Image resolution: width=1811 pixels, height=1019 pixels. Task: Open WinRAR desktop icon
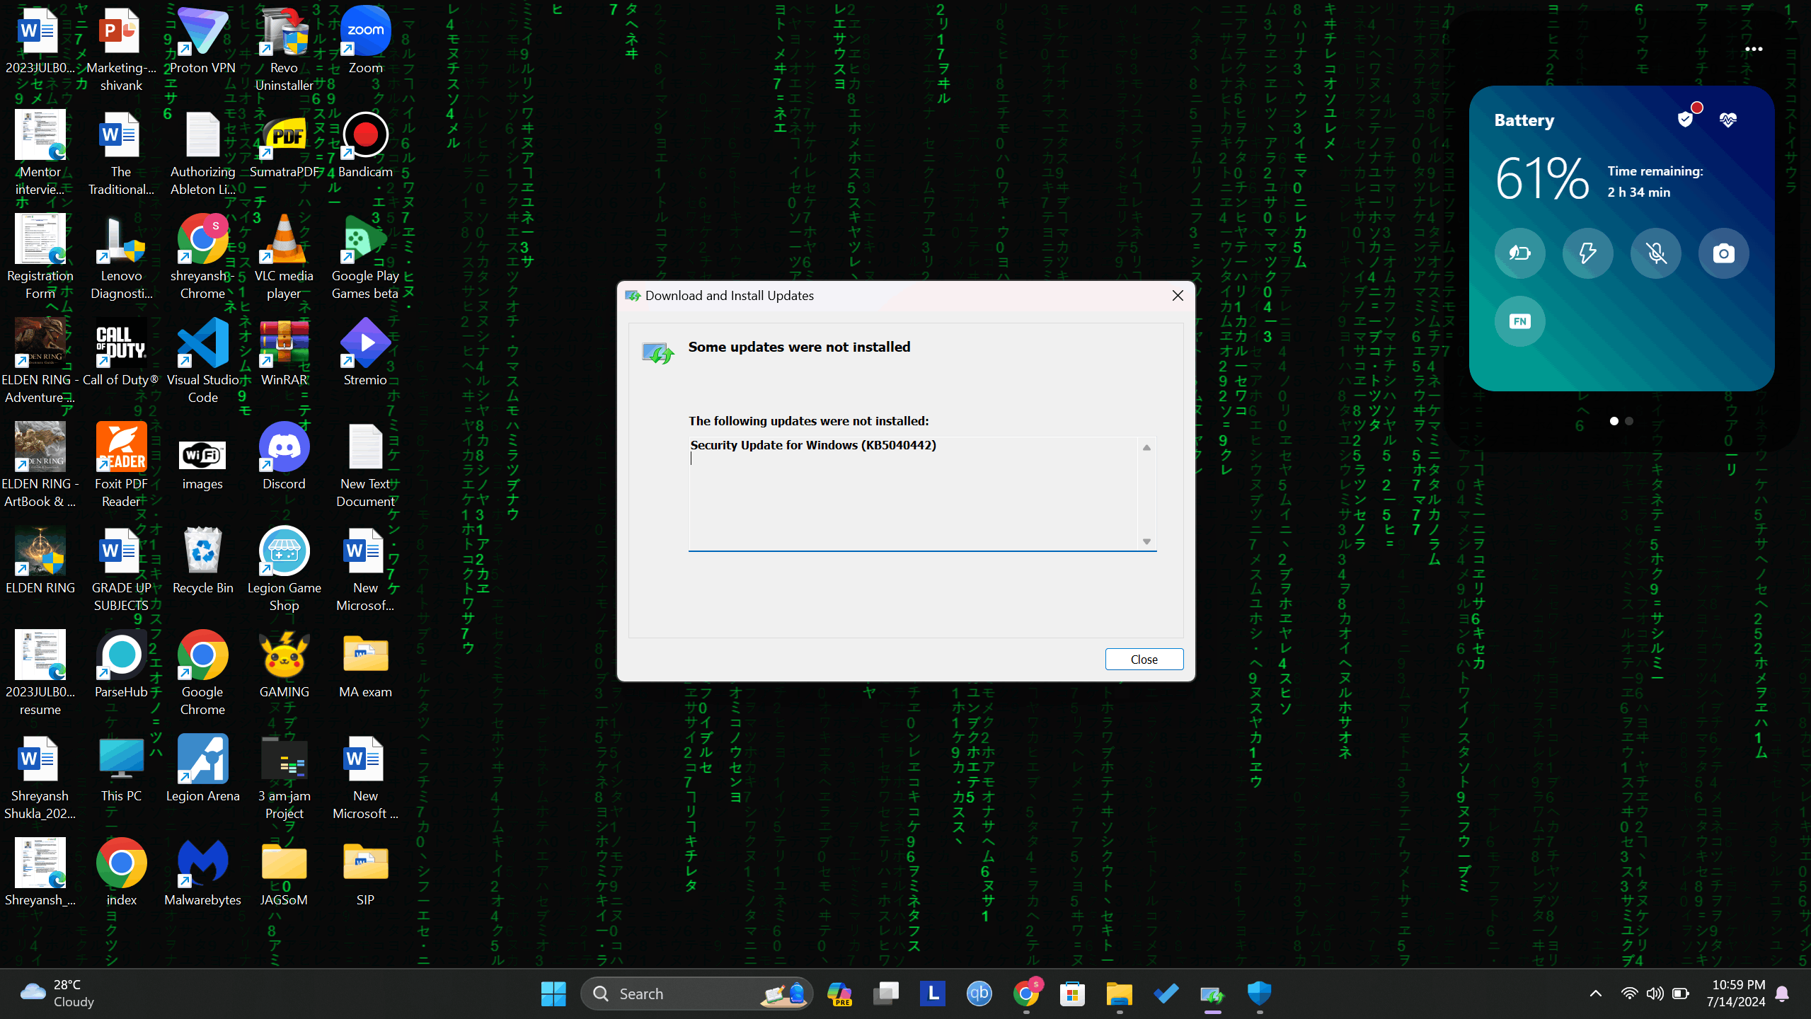click(284, 352)
